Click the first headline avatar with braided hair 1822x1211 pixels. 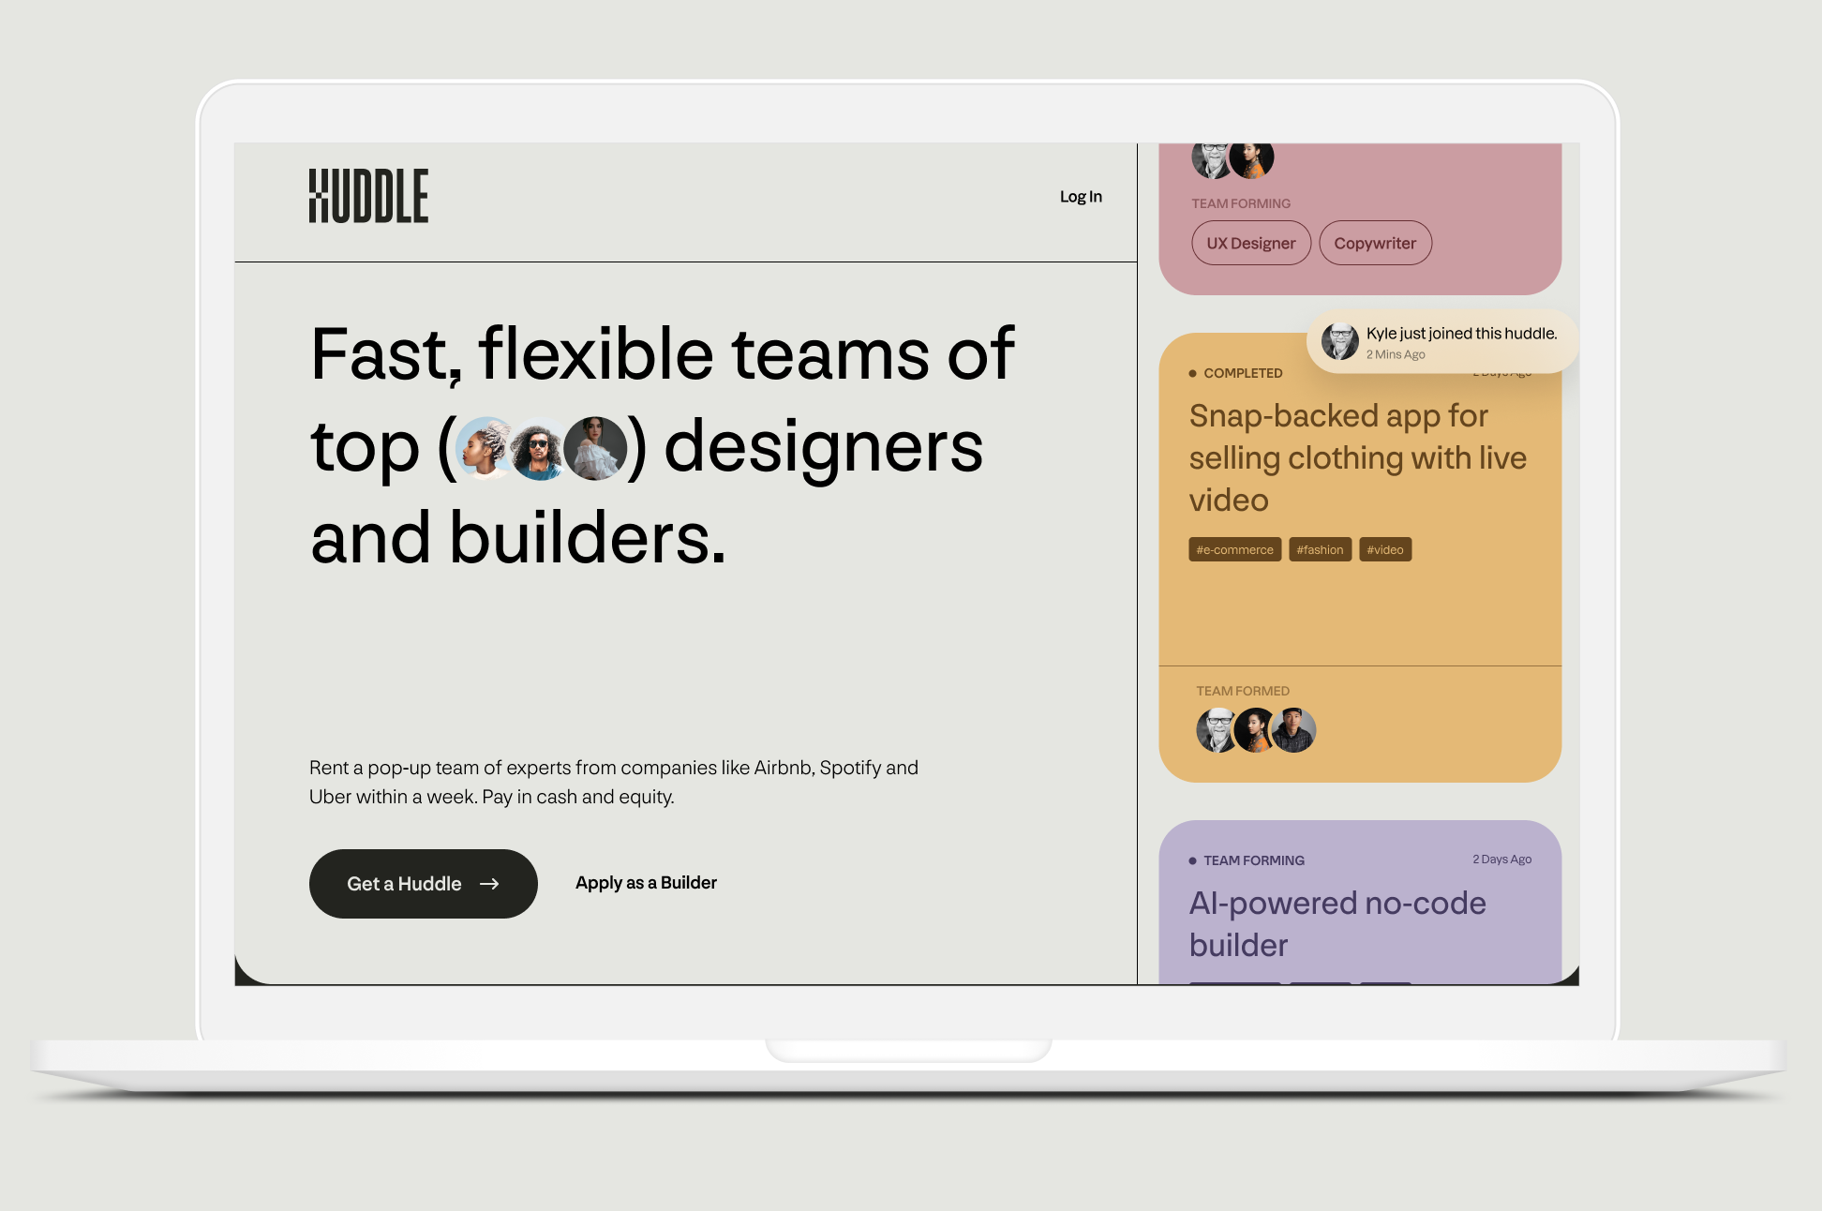click(485, 448)
